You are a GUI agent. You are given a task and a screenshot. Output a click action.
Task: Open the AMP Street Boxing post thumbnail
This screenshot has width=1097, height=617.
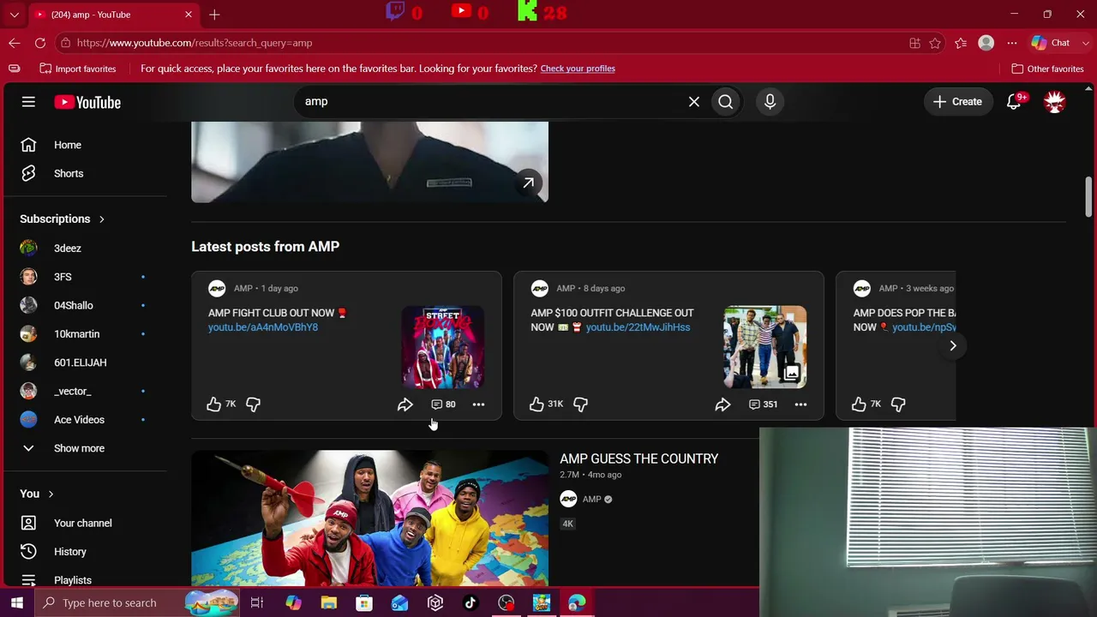[x=443, y=347]
